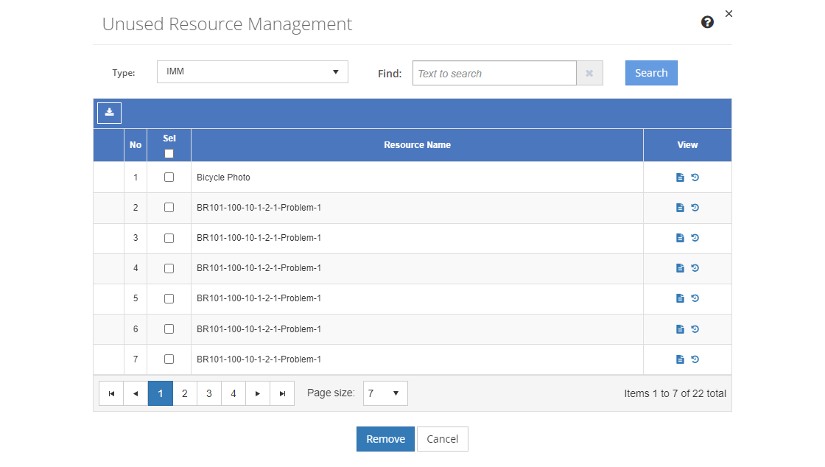View document icon for row 3

click(x=680, y=238)
